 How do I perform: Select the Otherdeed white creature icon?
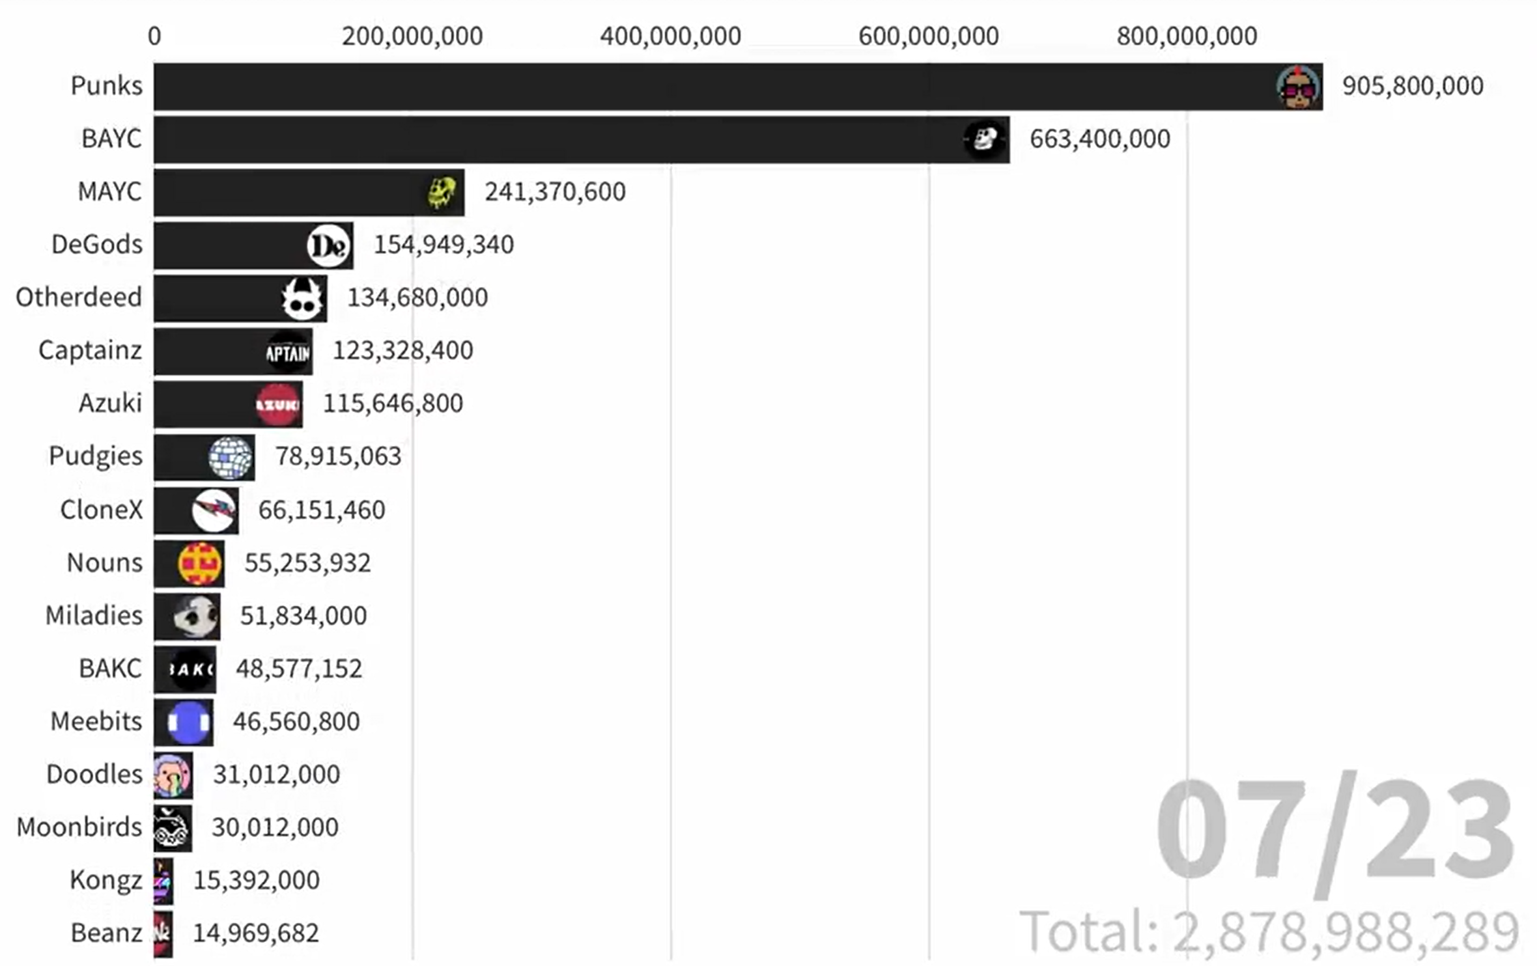tap(302, 299)
